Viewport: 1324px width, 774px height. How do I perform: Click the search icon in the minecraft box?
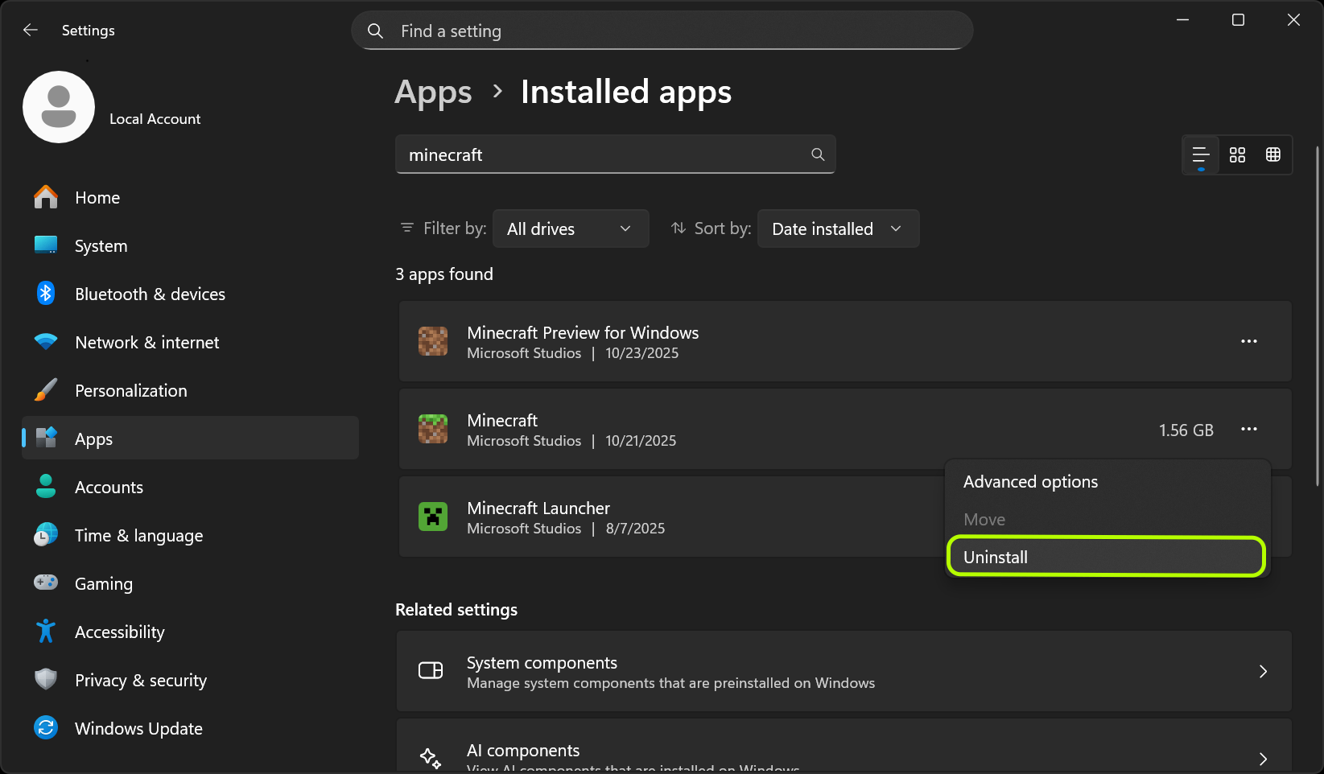(x=818, y=154)
